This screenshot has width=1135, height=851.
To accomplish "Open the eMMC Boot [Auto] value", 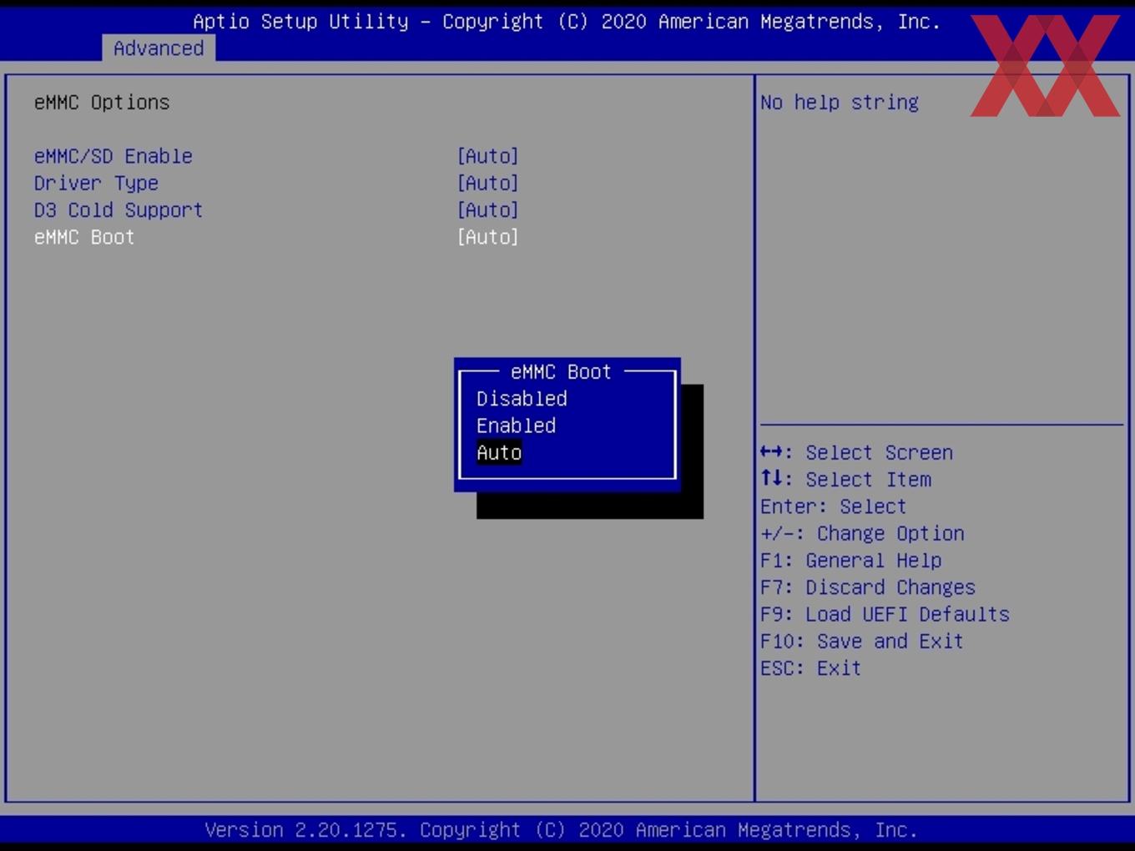I will pyautogui.click(x=488, y=237).
